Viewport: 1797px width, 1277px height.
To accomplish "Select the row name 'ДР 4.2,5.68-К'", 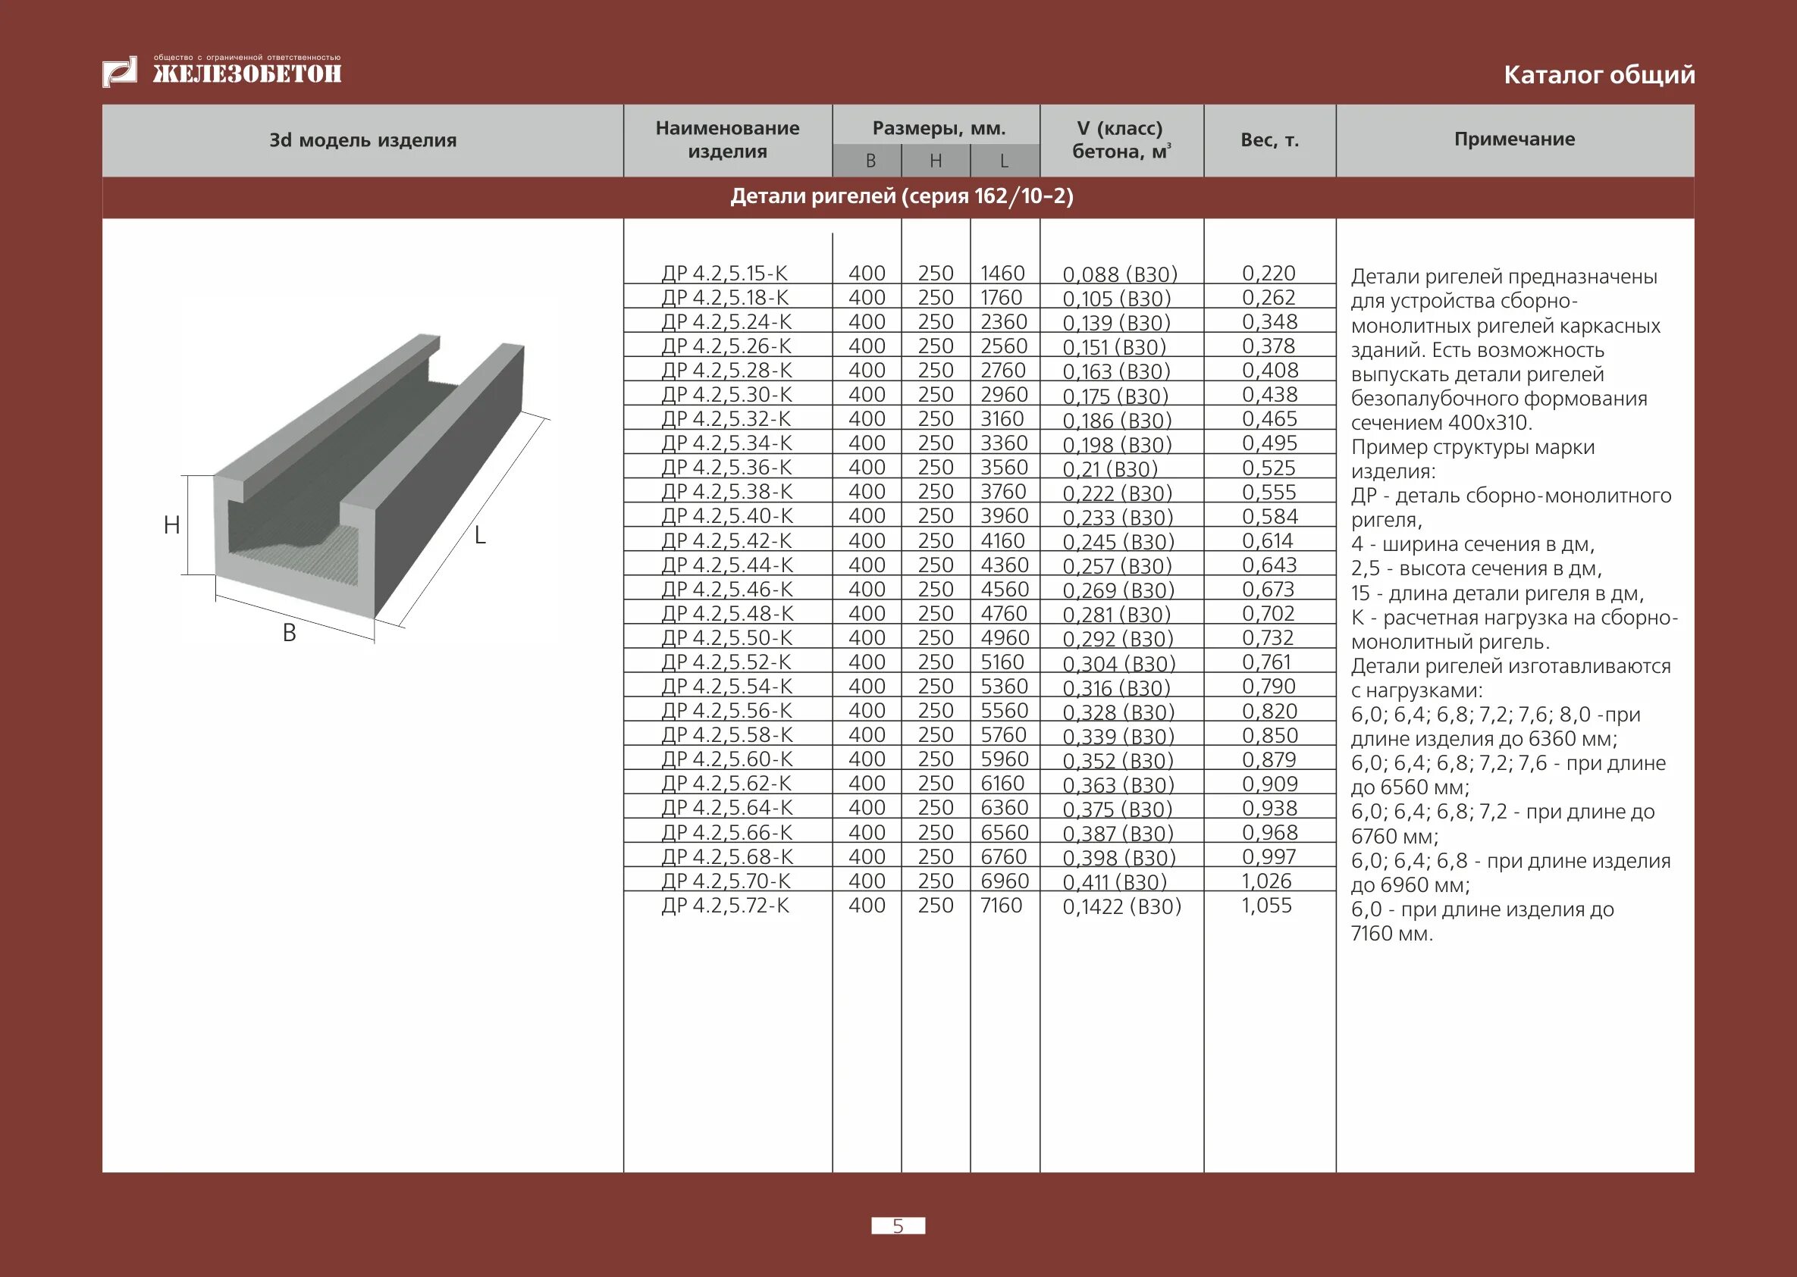I will click(x=726, y=857).
